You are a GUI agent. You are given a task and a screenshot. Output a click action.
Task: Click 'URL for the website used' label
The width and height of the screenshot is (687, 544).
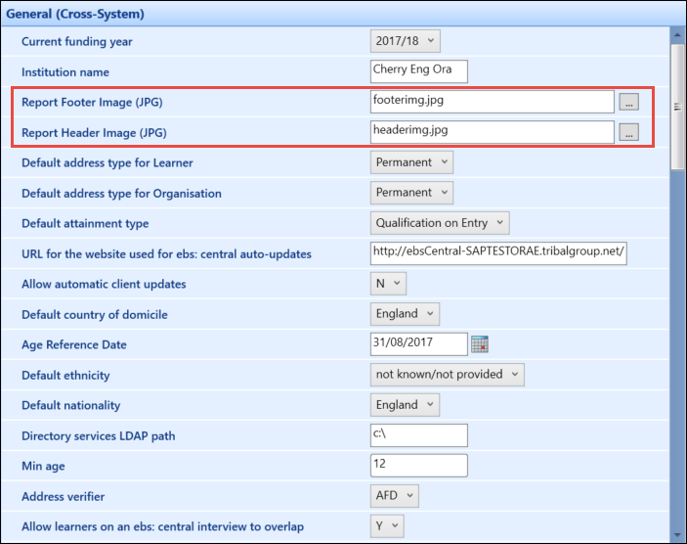click(x=166, y=254)
